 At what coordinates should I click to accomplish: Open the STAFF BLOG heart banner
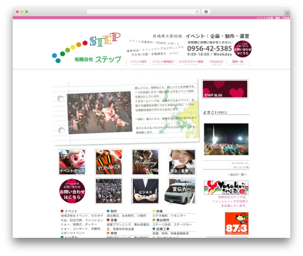point(225,89)
